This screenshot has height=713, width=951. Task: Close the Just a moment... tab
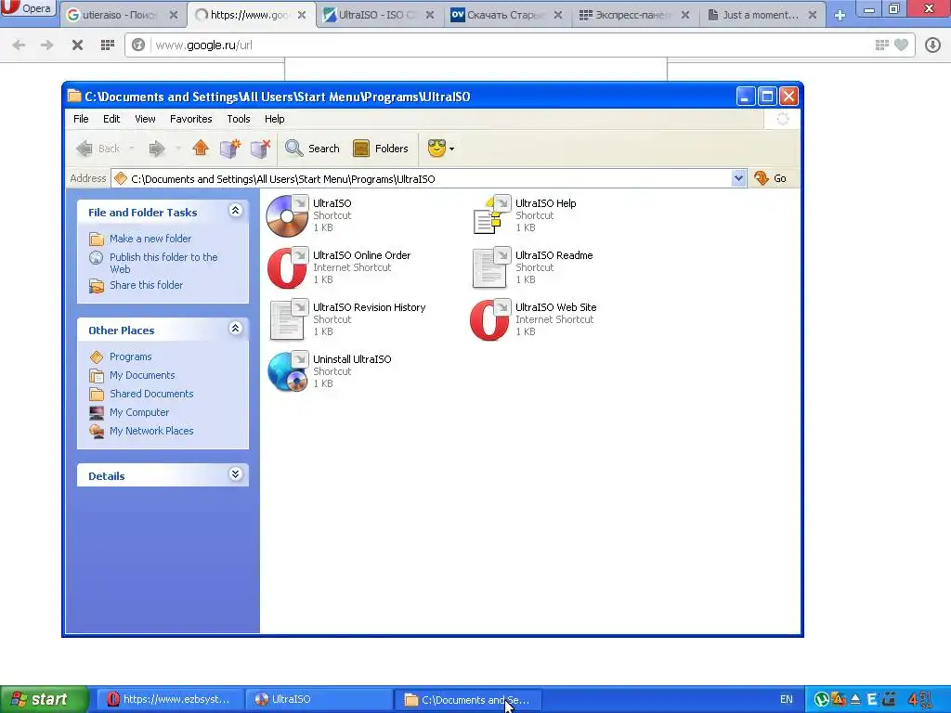813,15
